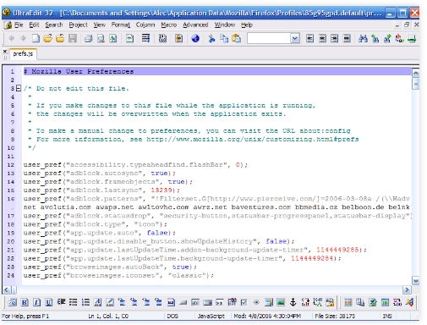
Task: Close the open file tabs bar
Action: 5,51
